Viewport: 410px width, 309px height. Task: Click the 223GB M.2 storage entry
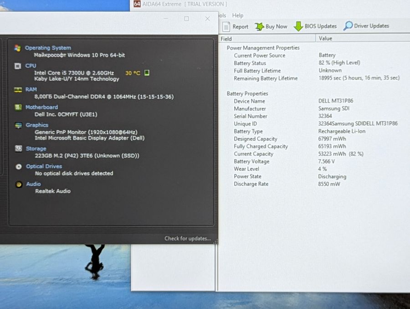pos(87,156)
